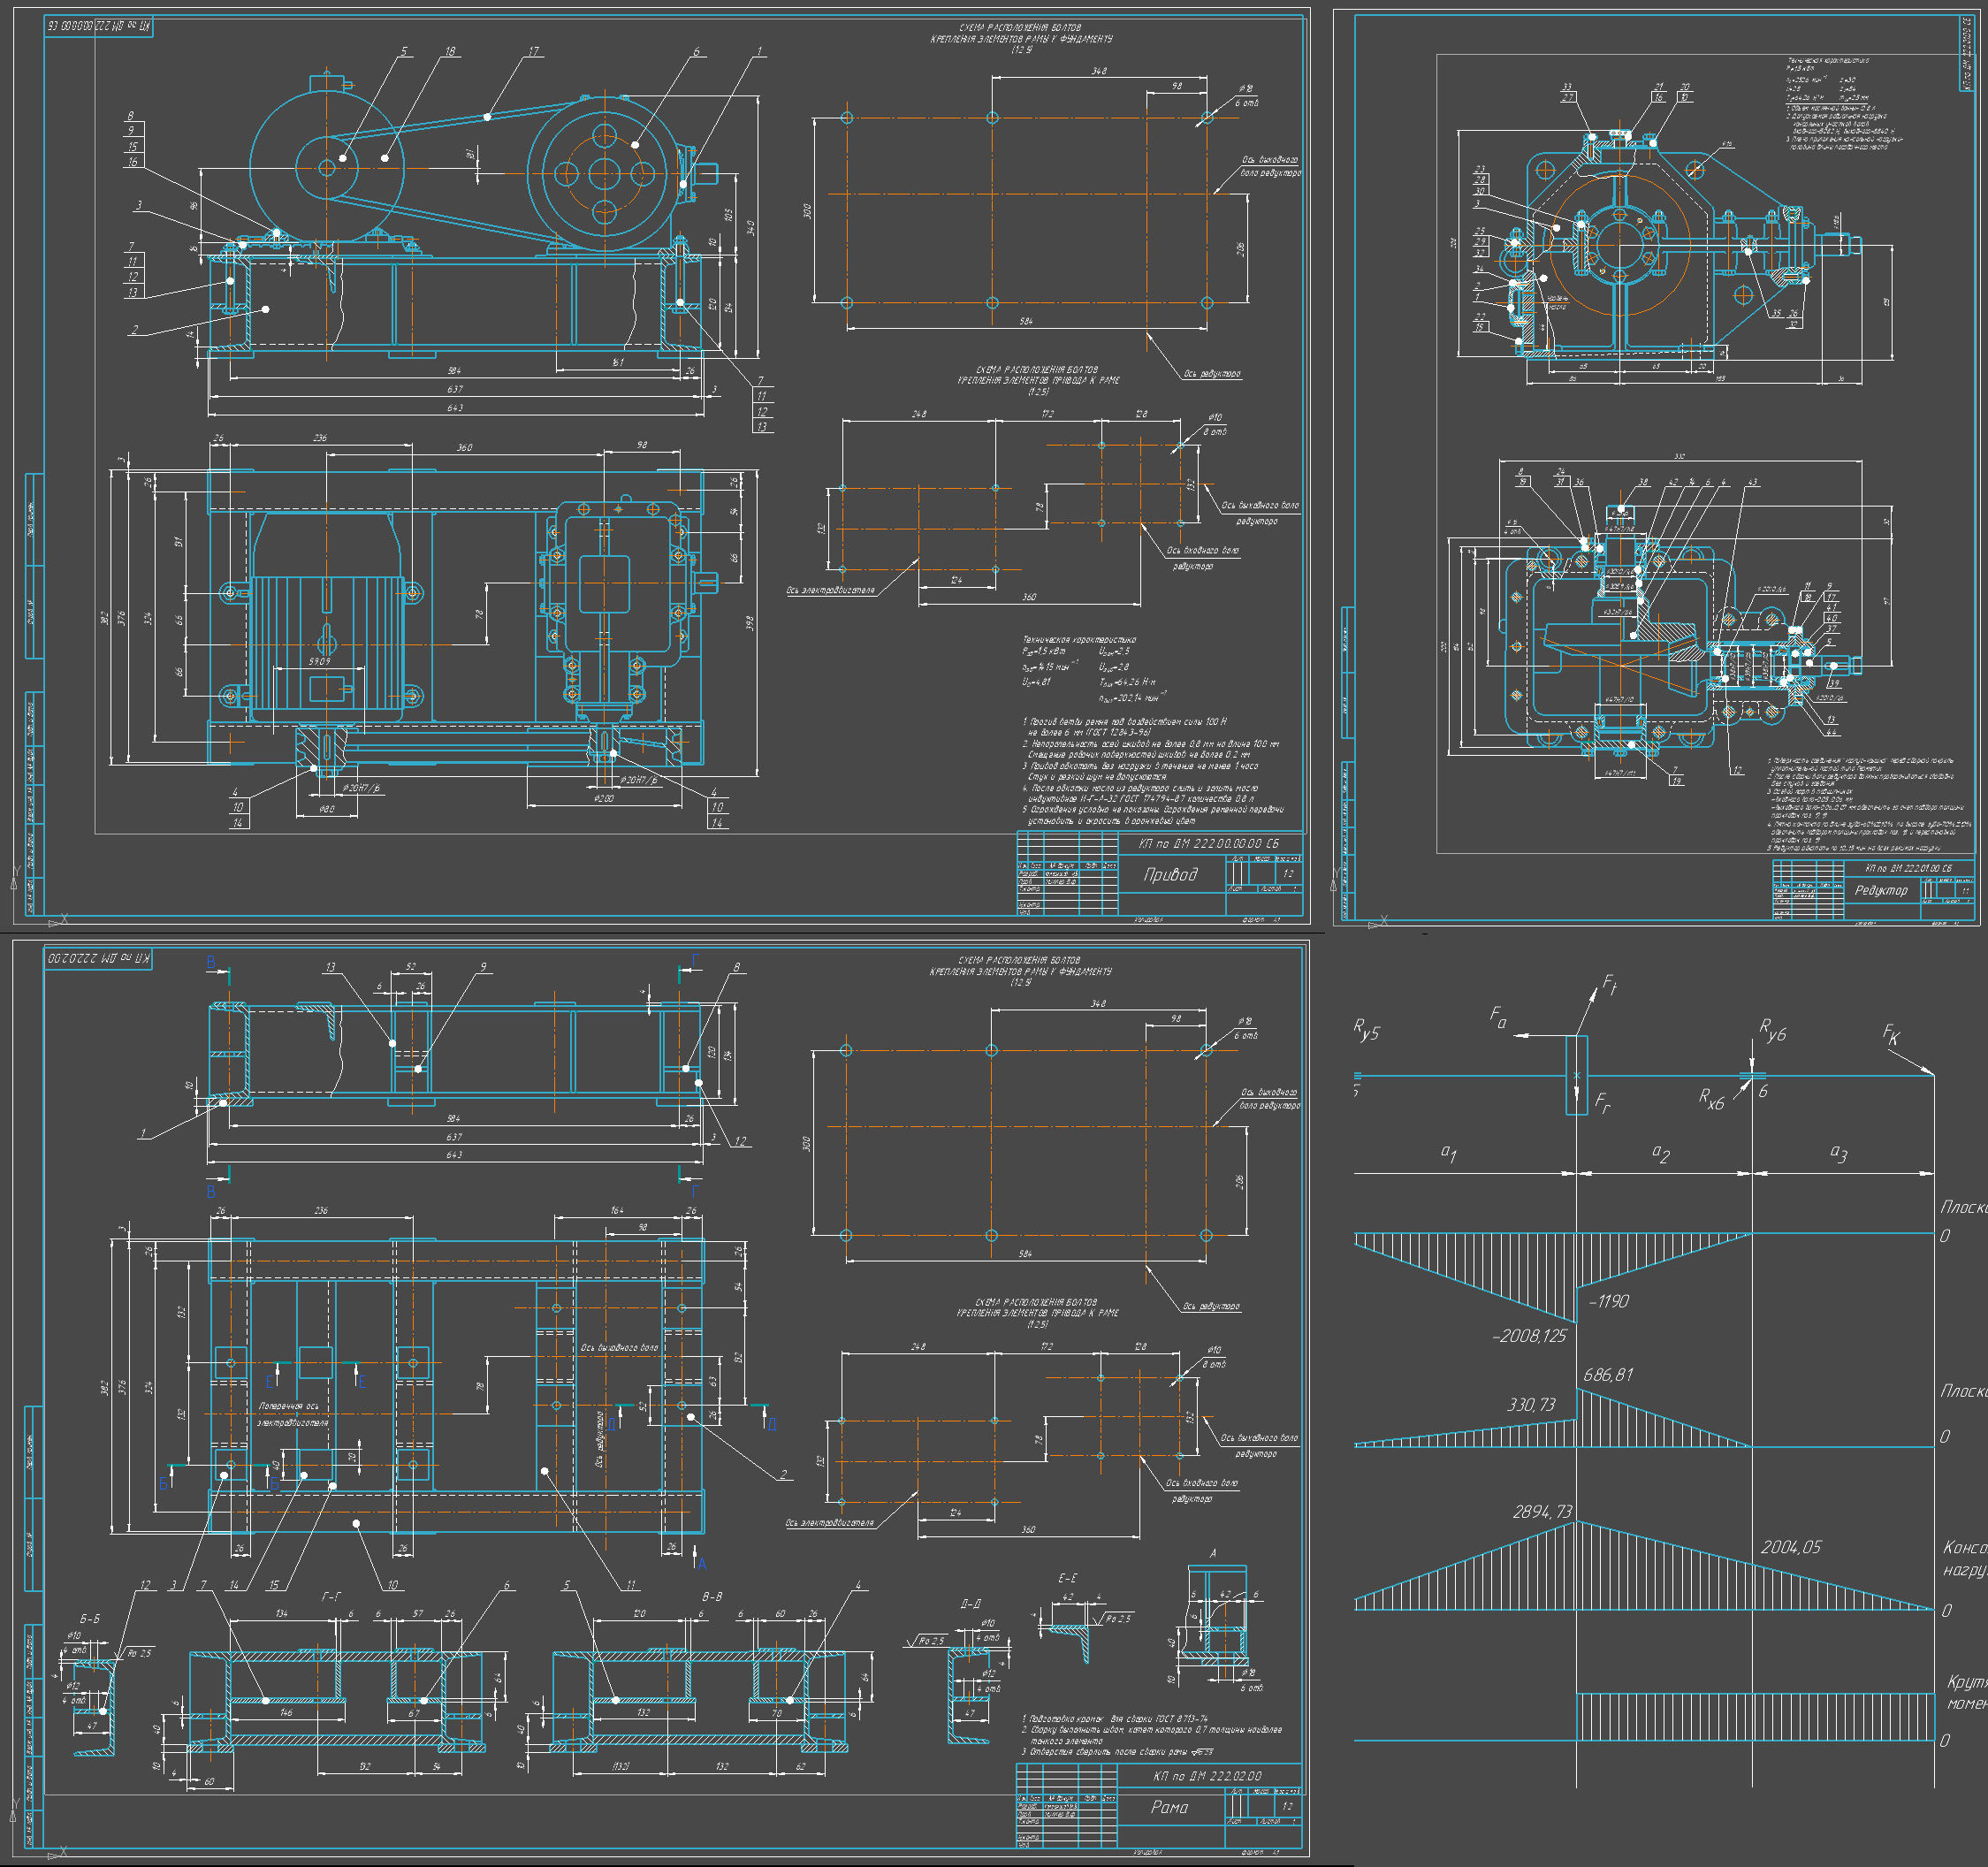
Task: Click the 'Рама' title block name
Action: 1169,1807
